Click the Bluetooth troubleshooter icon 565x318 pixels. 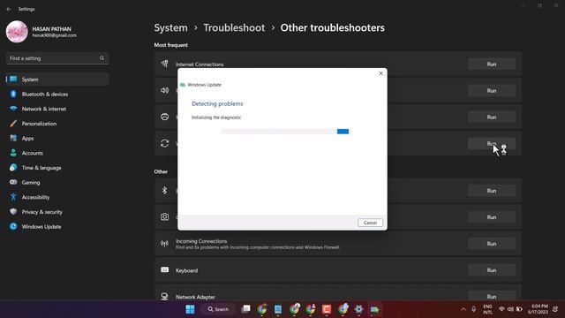point(165,191)
